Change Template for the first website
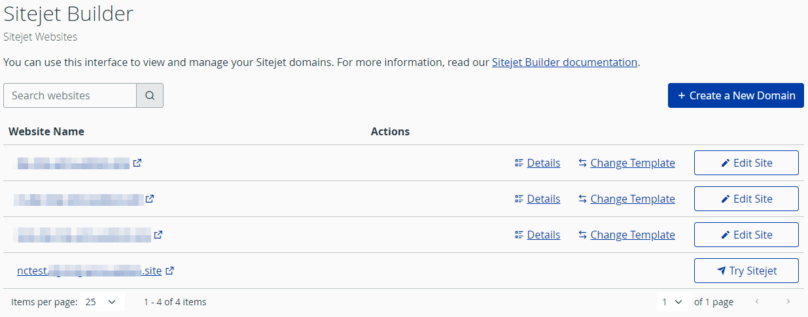The height and width of the screenshot is (317, 808). click(x=627, y=163)
